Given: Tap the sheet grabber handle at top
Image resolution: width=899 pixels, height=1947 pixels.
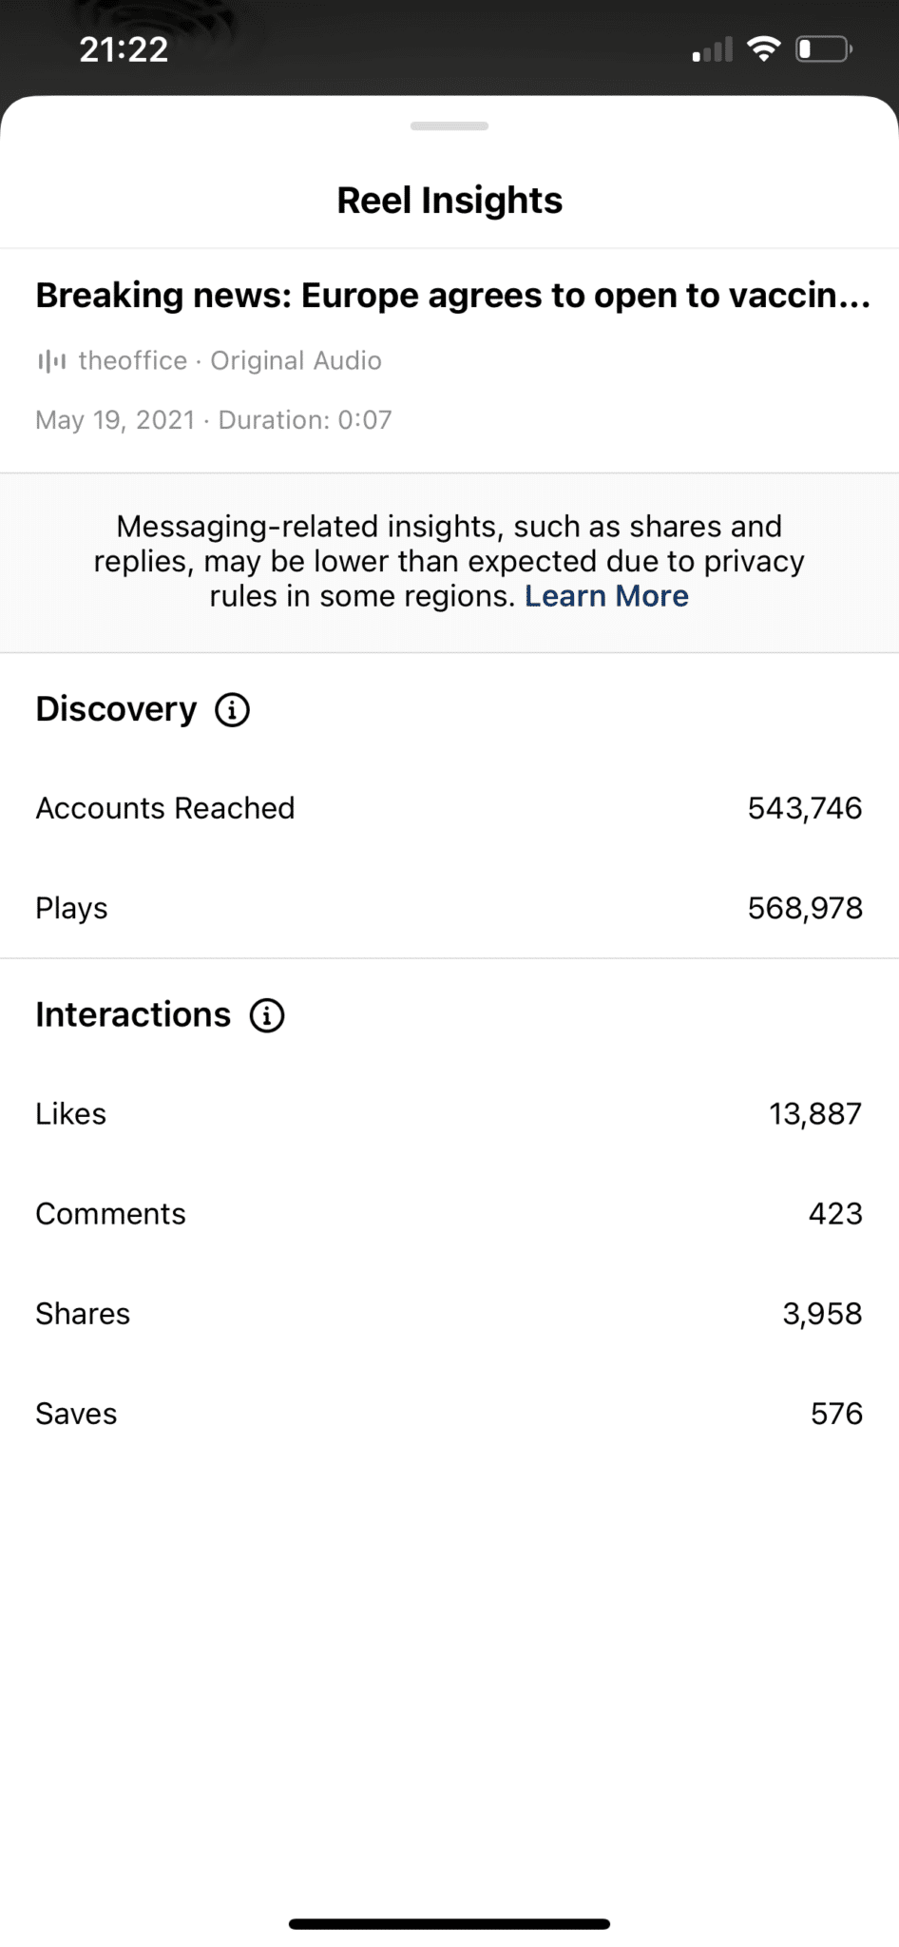Looking at the screenshot, I should [449, 125].
